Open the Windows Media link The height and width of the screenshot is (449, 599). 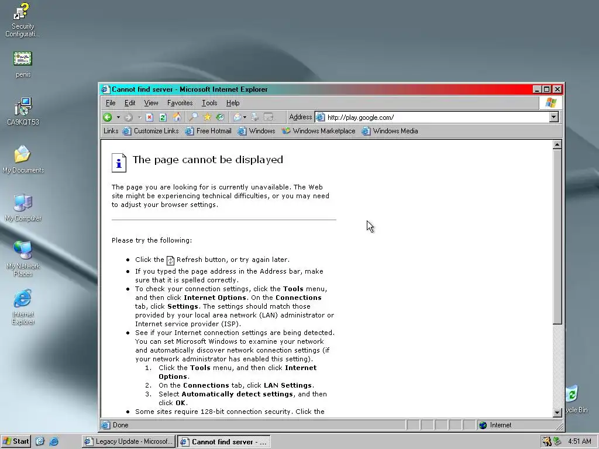[x=390, y=131]
